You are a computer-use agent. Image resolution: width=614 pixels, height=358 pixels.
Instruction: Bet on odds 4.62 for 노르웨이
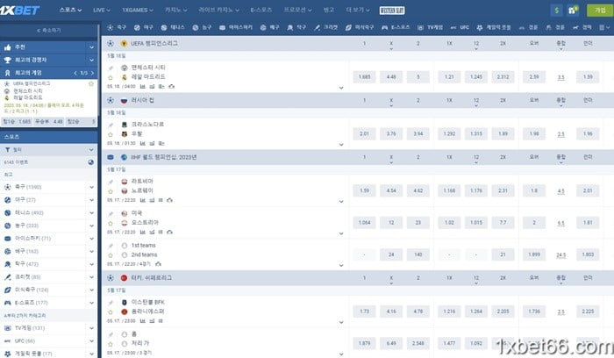click(418, 190)
